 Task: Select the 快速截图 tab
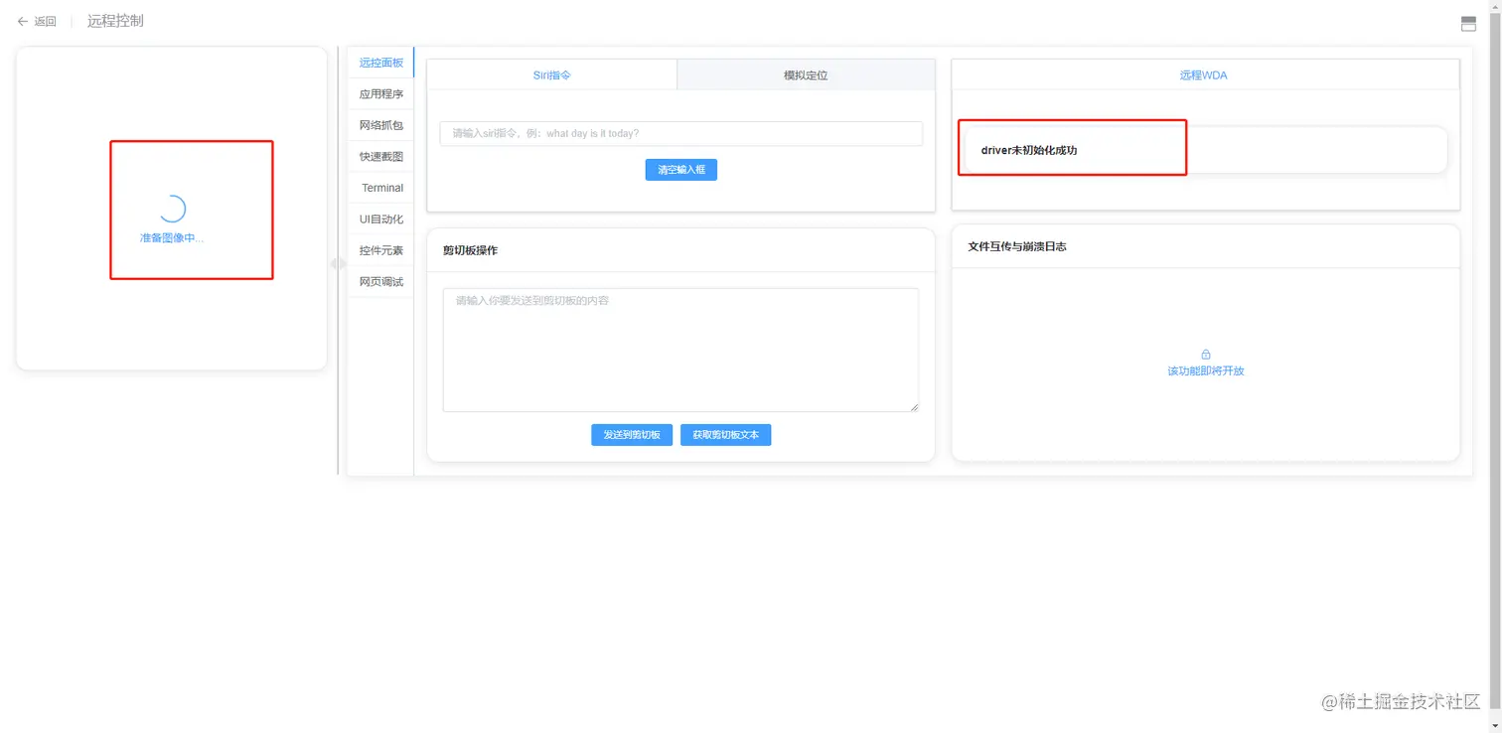pyautogui.click(x=381, y=157)
